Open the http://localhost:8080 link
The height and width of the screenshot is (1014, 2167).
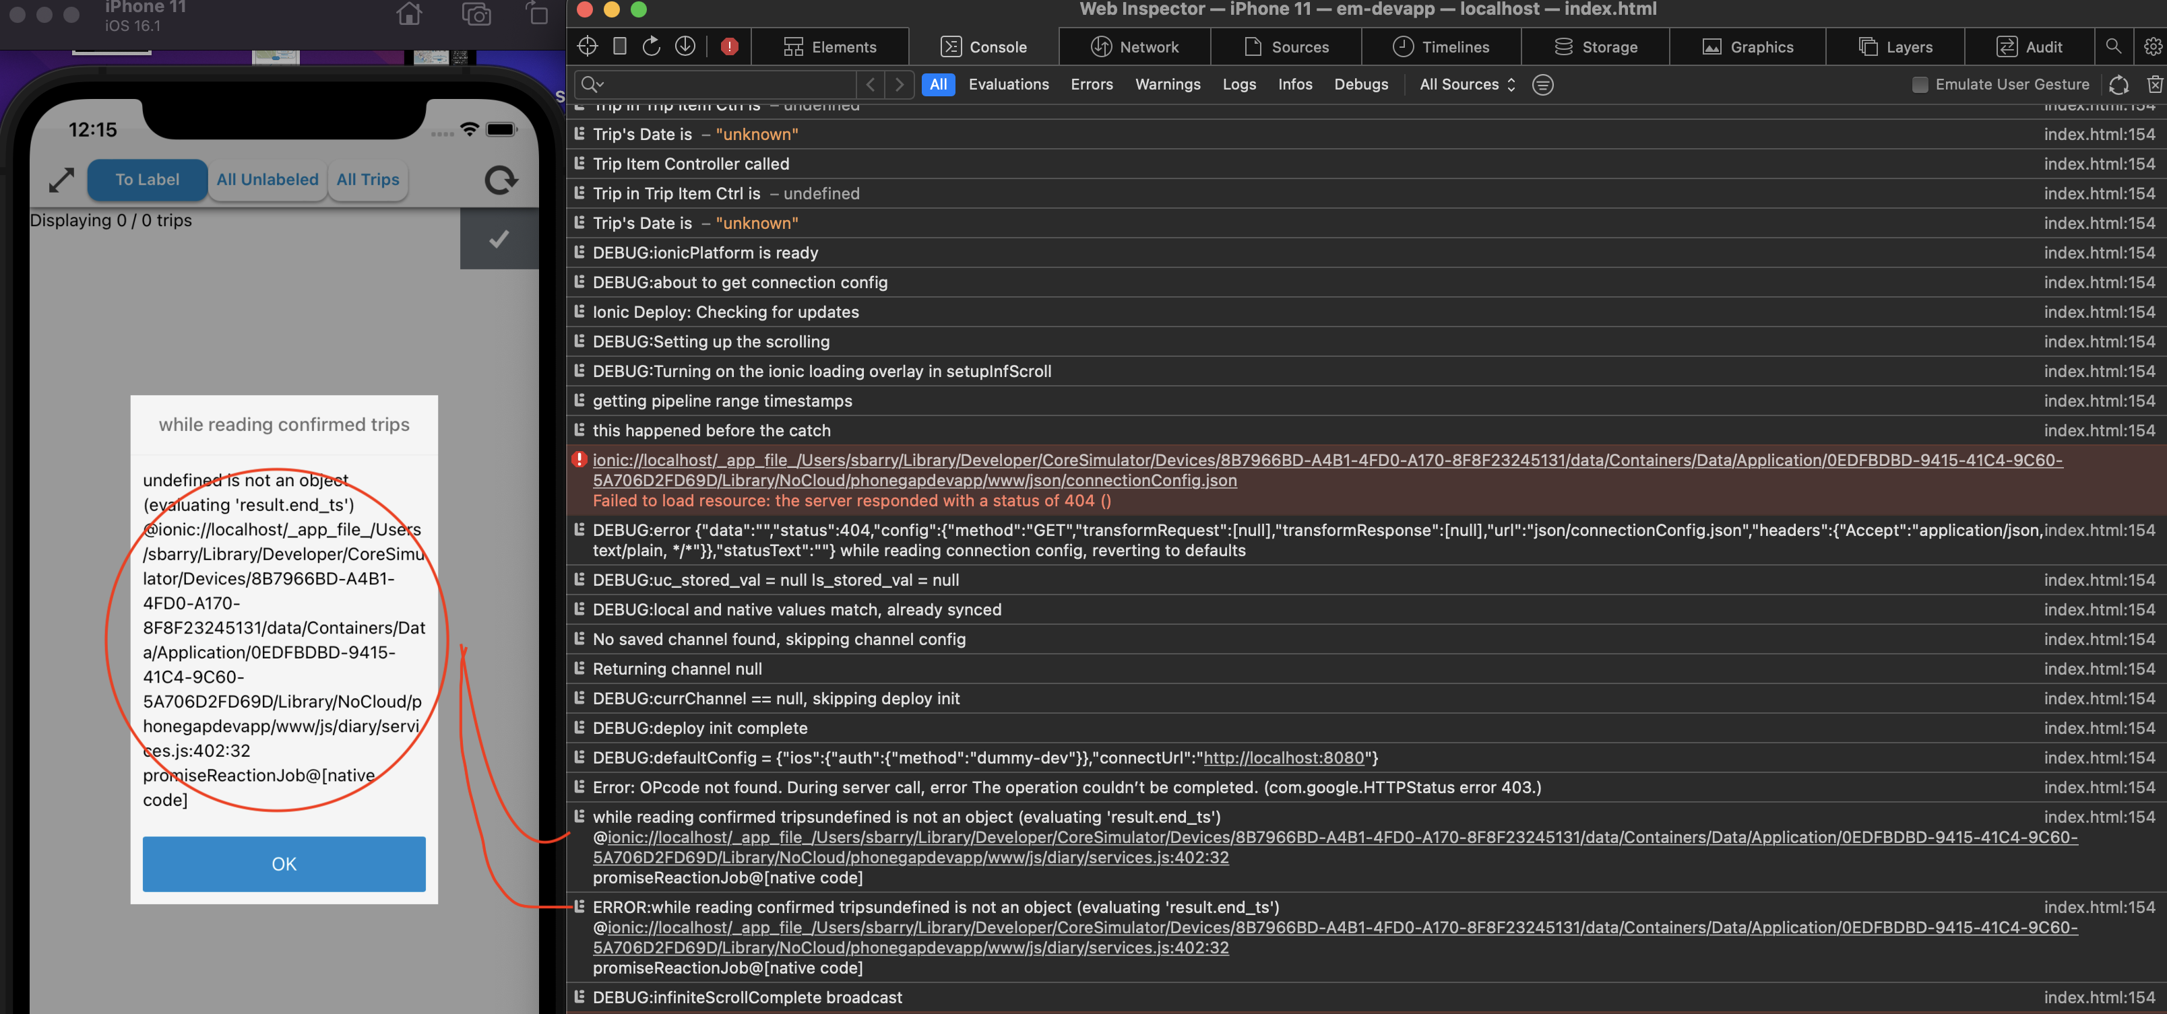(x=1284, y=757)
